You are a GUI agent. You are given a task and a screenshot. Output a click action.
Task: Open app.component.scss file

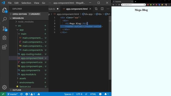(x=32, y=62)
